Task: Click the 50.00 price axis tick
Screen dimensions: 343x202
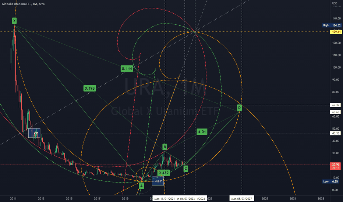Action: [336, 129]
